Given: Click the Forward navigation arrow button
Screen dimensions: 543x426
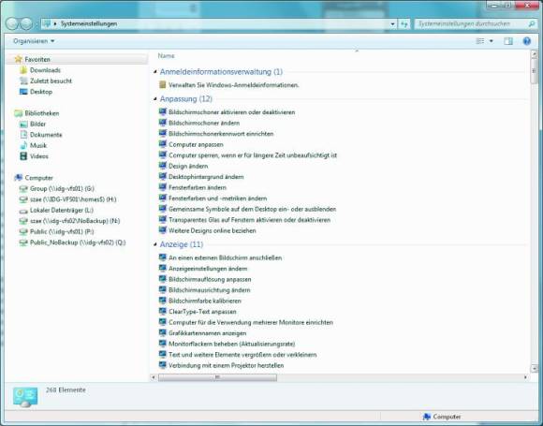Looking at the screenshot, I should point(26,23).
